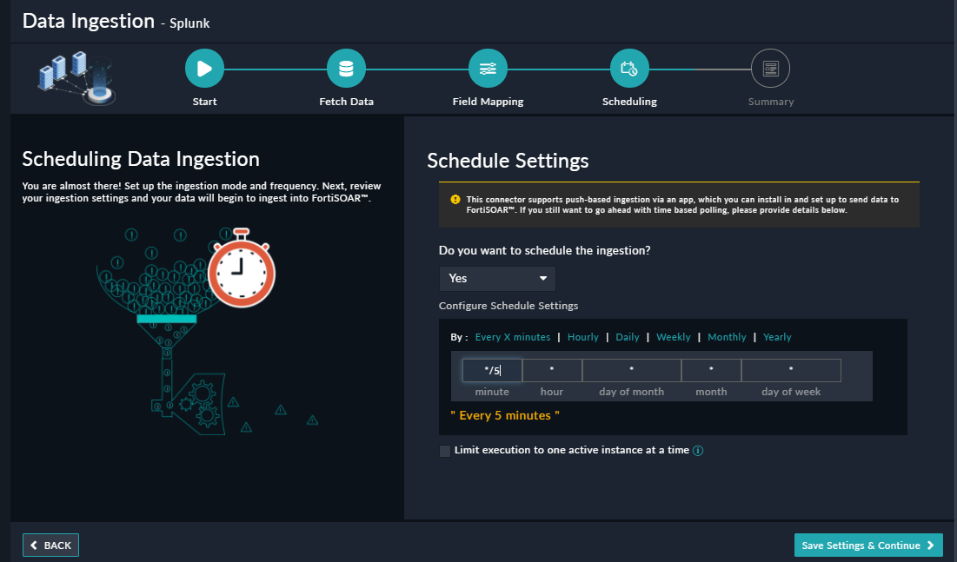This screenshot has height=562, width=957.
Task: Enable Limit execution to one active instance
Action: 445,451
